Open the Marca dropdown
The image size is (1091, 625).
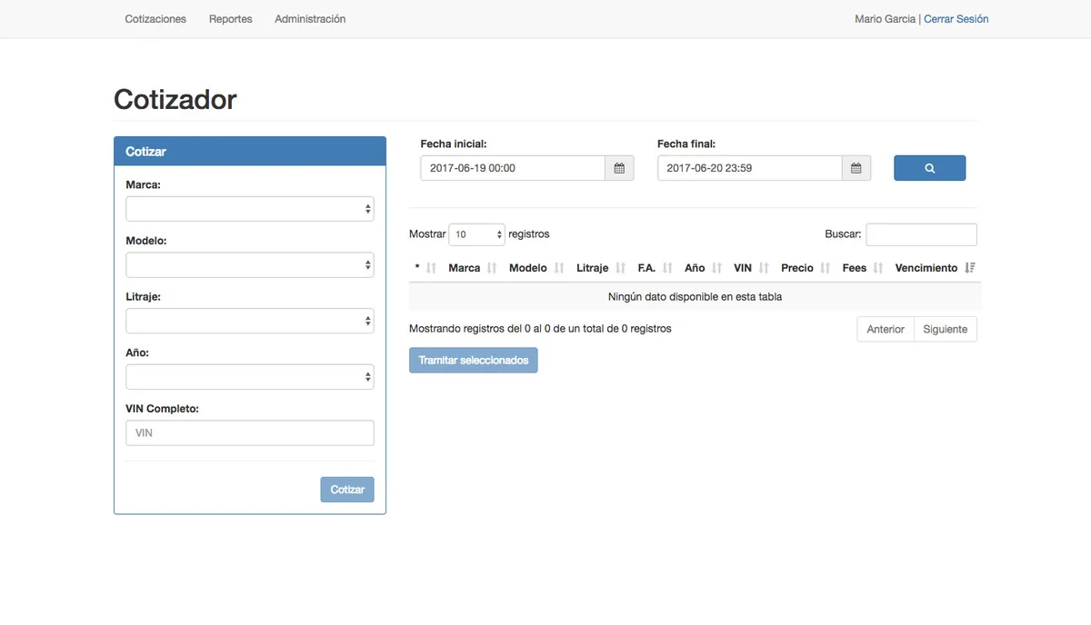coord(250,209)
